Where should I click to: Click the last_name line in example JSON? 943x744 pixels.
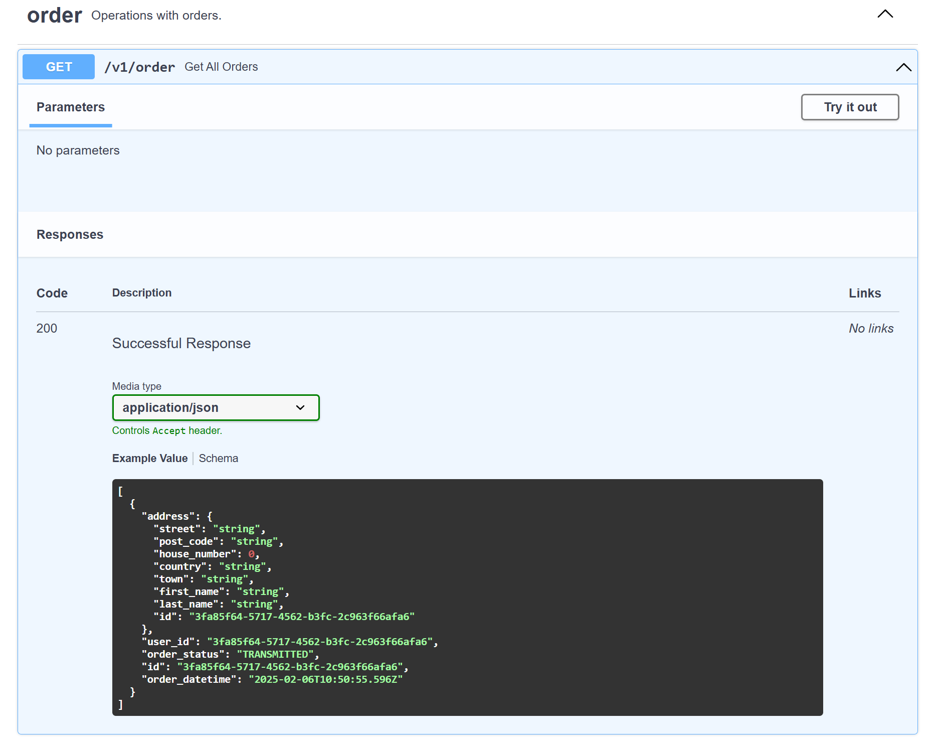tap(219, 604)
